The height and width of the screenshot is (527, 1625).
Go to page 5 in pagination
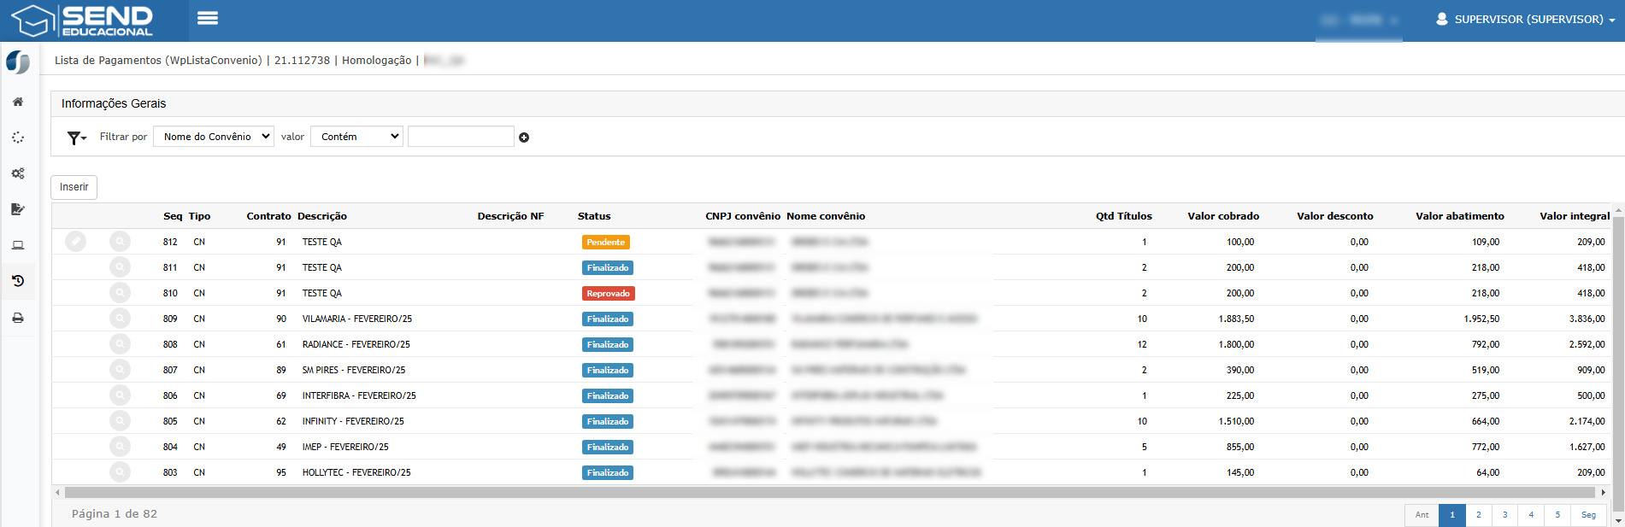point(1557,515)
